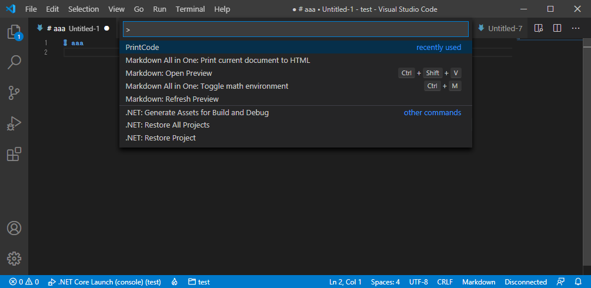Click the test folder status item
This screenshot has height=288, width=591.
(x=199, y=282)
